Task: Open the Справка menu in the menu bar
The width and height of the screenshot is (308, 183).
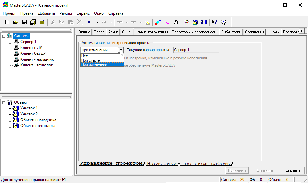Action: click(x=116, y=13)
